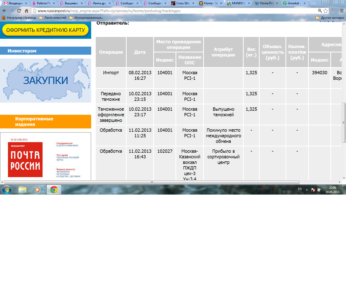Click the ЗАКУПКИ map banner
The image size is (346, 284).
click(x=46, y=81)
